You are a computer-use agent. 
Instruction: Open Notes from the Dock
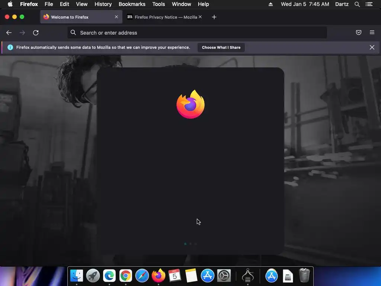pos(191,276)
